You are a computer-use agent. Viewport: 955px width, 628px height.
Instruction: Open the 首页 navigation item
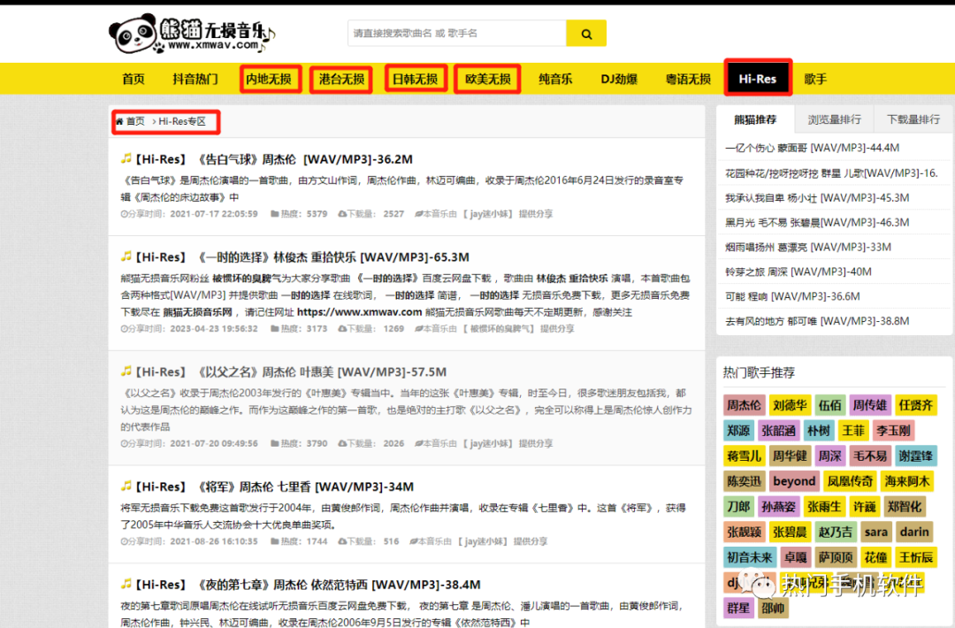134,79
